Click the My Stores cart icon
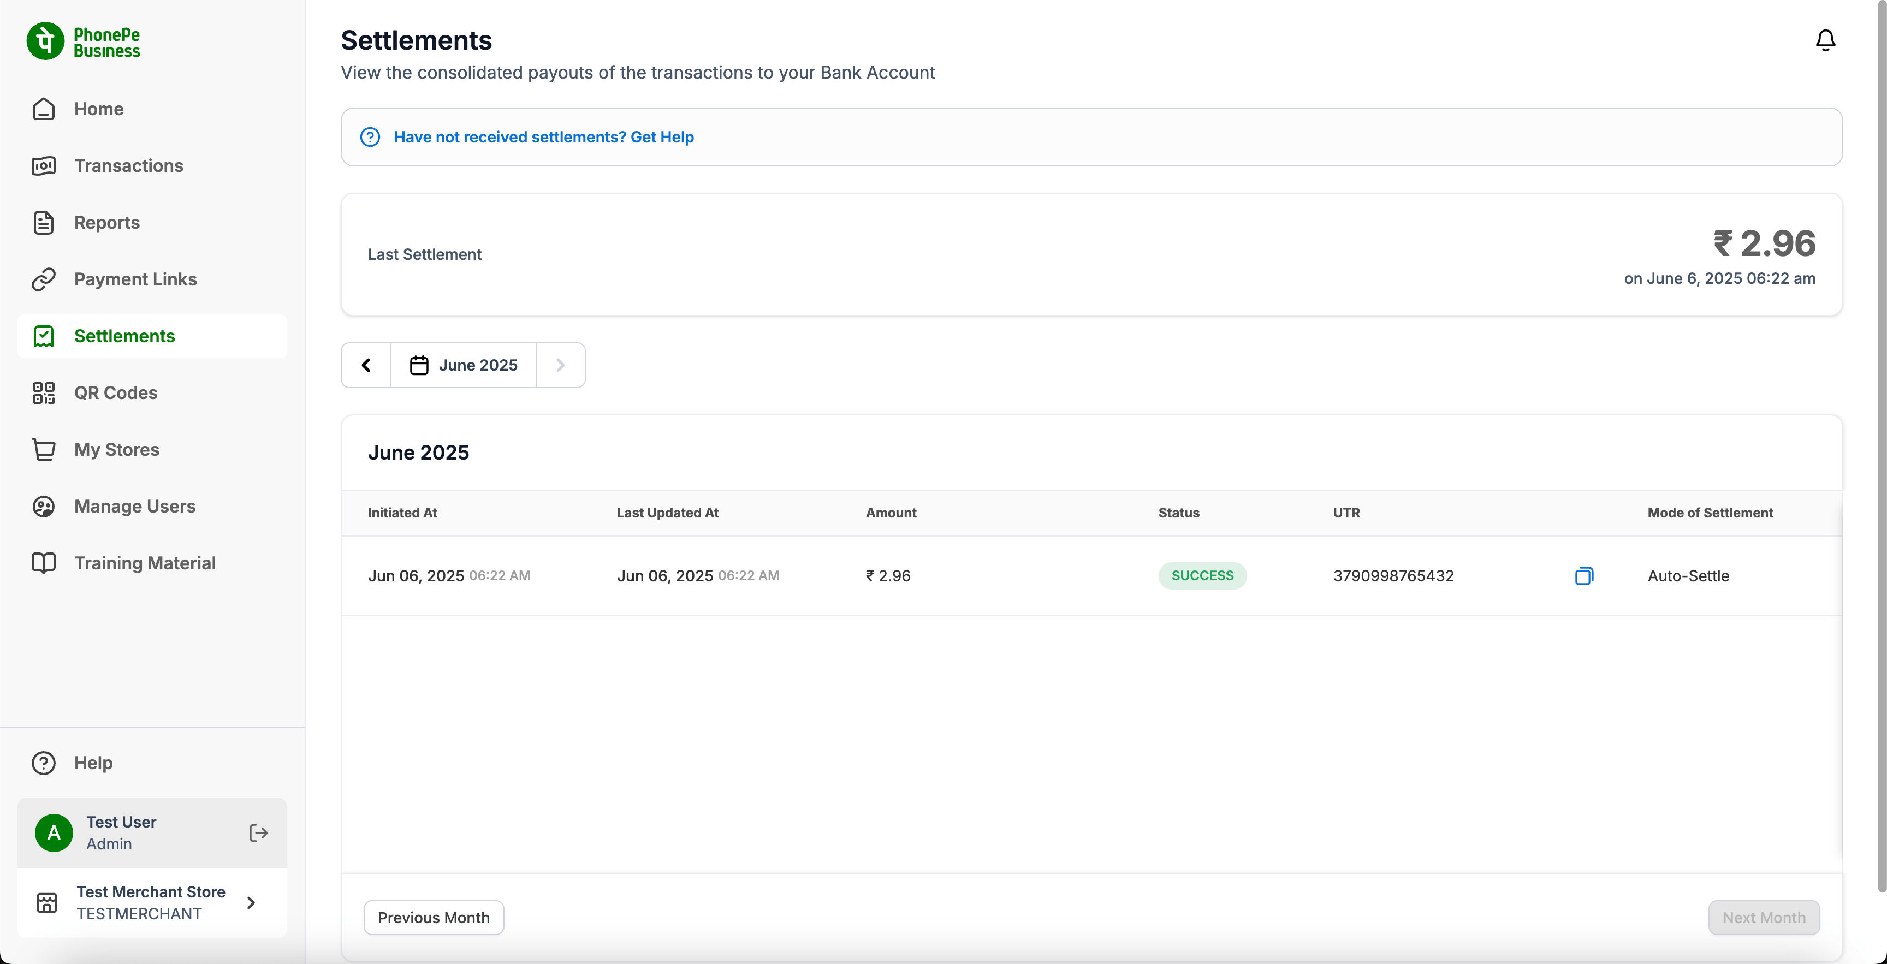1887x964 pixels. (43, 449)
